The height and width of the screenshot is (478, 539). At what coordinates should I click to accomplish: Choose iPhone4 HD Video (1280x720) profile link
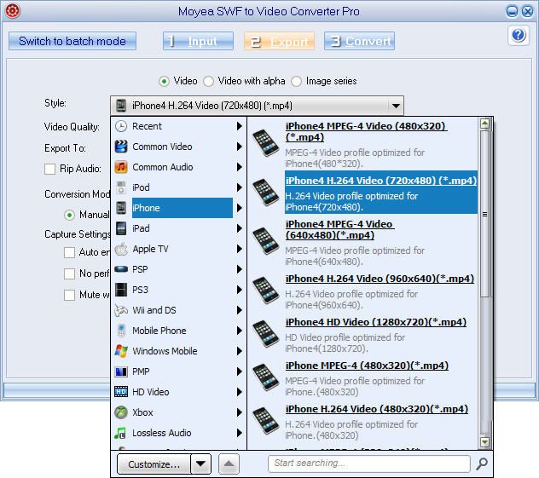(x=376, y=322)
